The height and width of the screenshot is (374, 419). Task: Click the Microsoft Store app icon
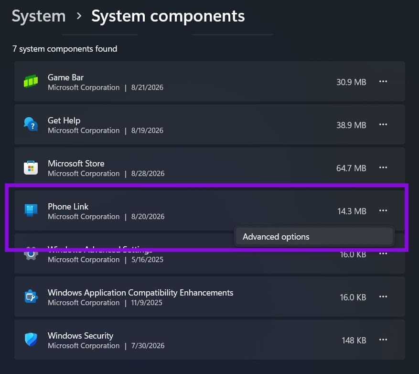pos(31,167)
